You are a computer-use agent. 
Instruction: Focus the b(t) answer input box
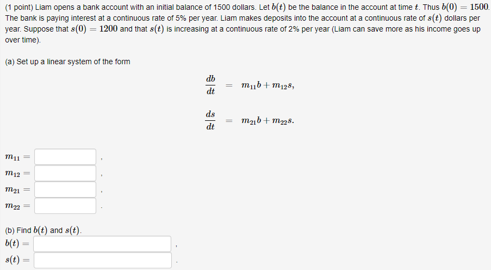pyautogui.click(x=102, y=244)
